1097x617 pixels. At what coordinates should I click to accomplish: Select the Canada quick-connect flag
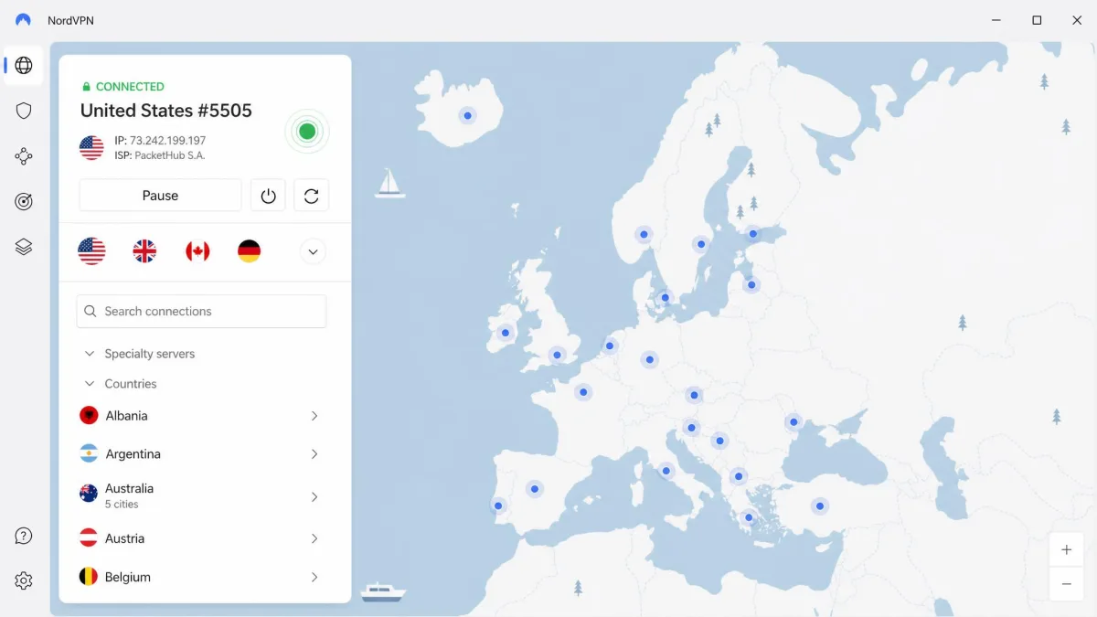click(x=197, y=250)
